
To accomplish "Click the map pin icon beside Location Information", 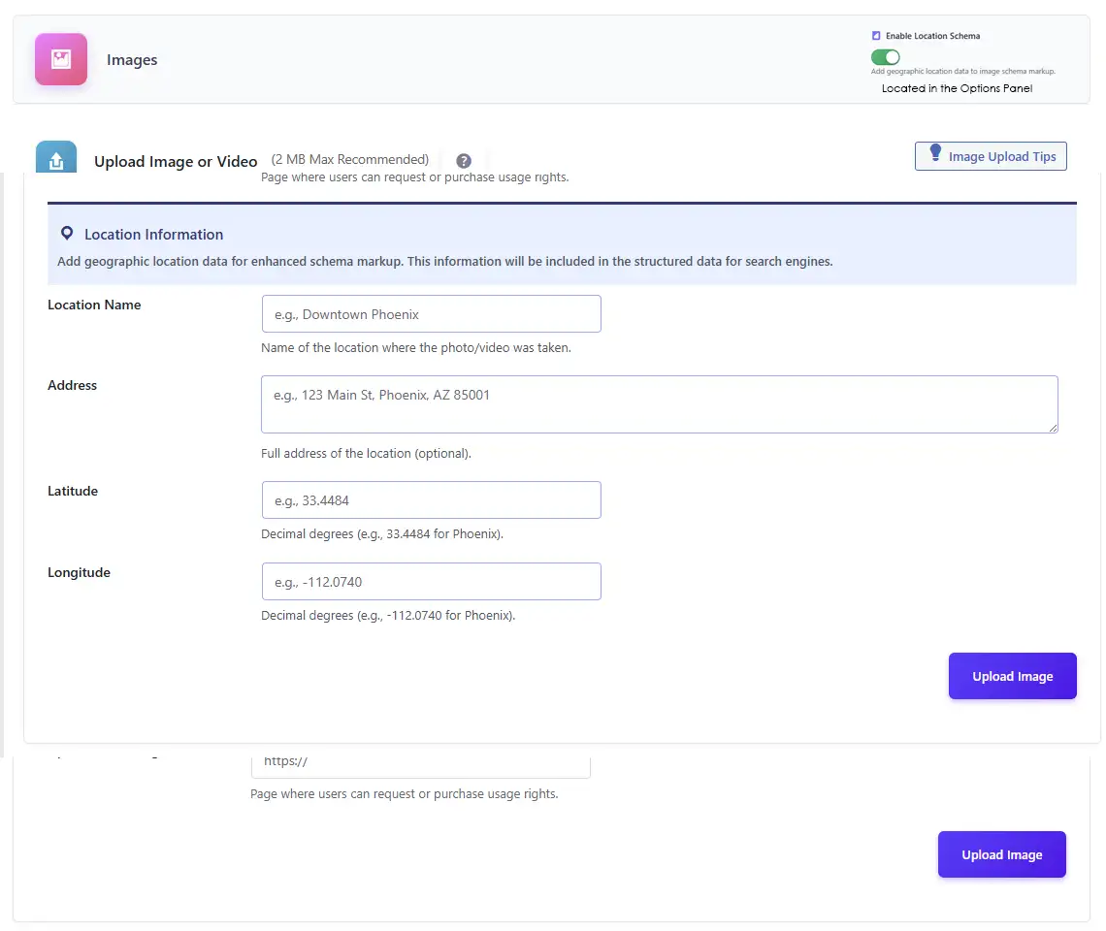I will pos(66,234).
